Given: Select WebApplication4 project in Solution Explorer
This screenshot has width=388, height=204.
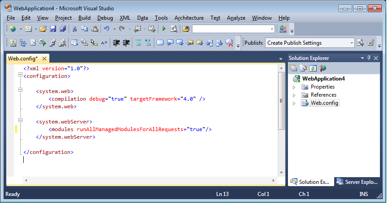Looking at the screenshot, I should click(323, 79).
